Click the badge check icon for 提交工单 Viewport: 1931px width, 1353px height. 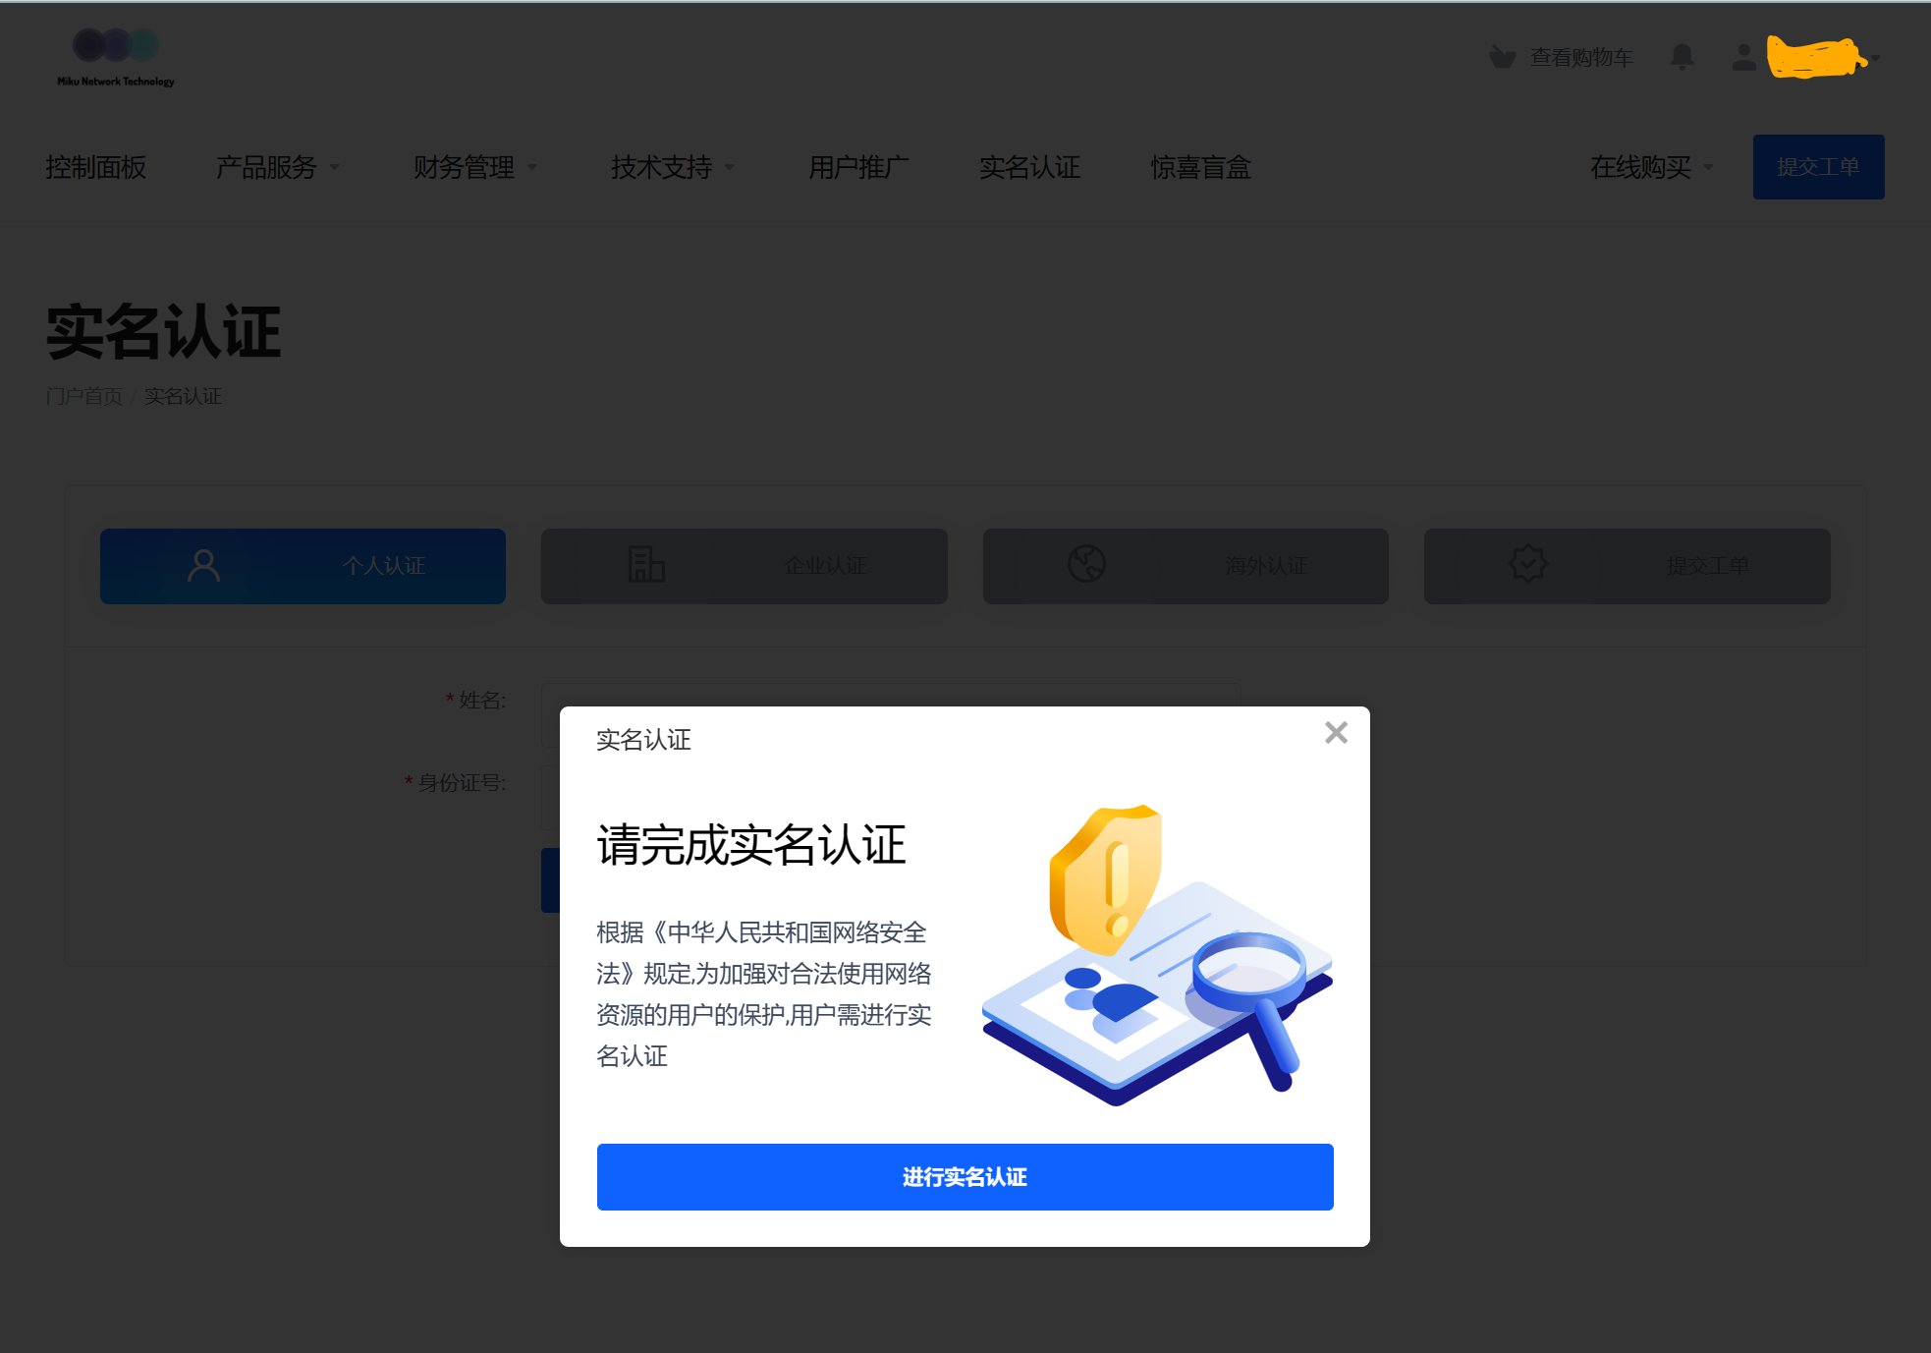coord(1527,564)
